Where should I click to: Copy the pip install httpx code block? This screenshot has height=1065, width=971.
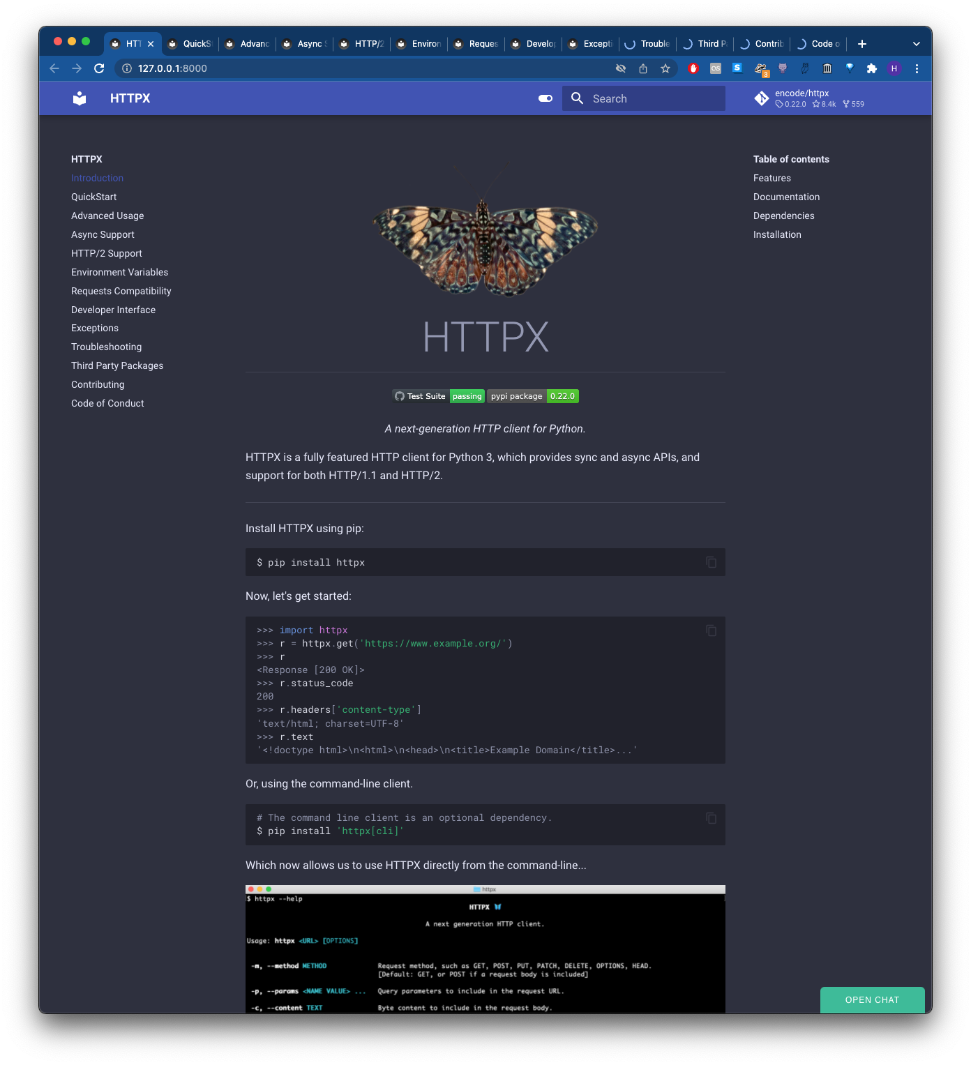[x=711, y=562]
